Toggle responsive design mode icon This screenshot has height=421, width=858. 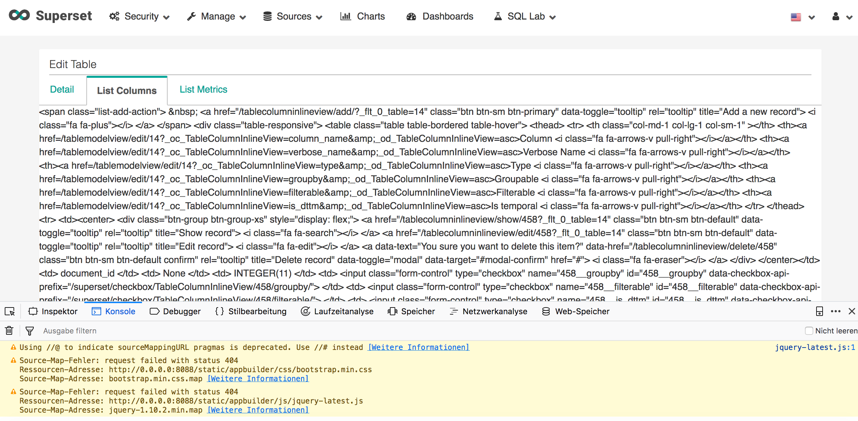(820, 311)
